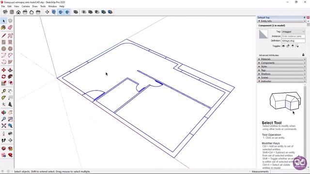This screenshot has width=310, height=174.
Task: Open the Edit menu
Action: (x=10, y=6)
